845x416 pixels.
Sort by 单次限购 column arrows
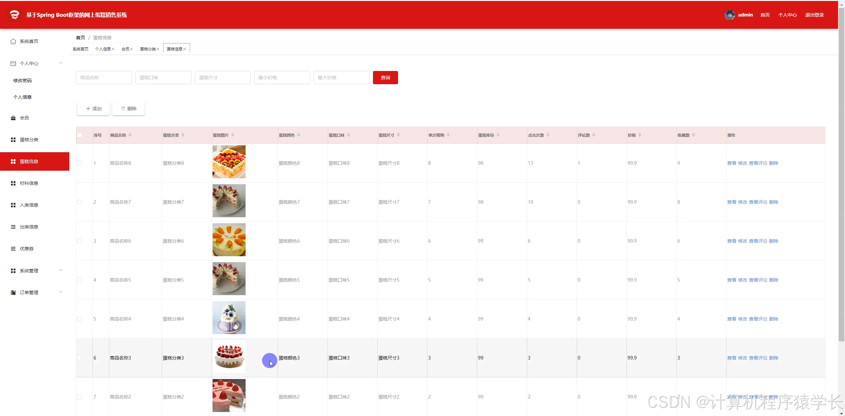click(448, 135)
